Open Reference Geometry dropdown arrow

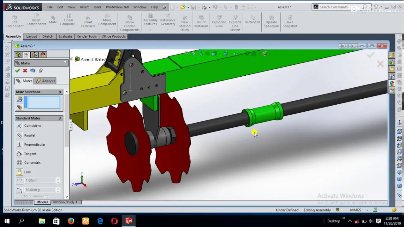[x=168, y=30]
